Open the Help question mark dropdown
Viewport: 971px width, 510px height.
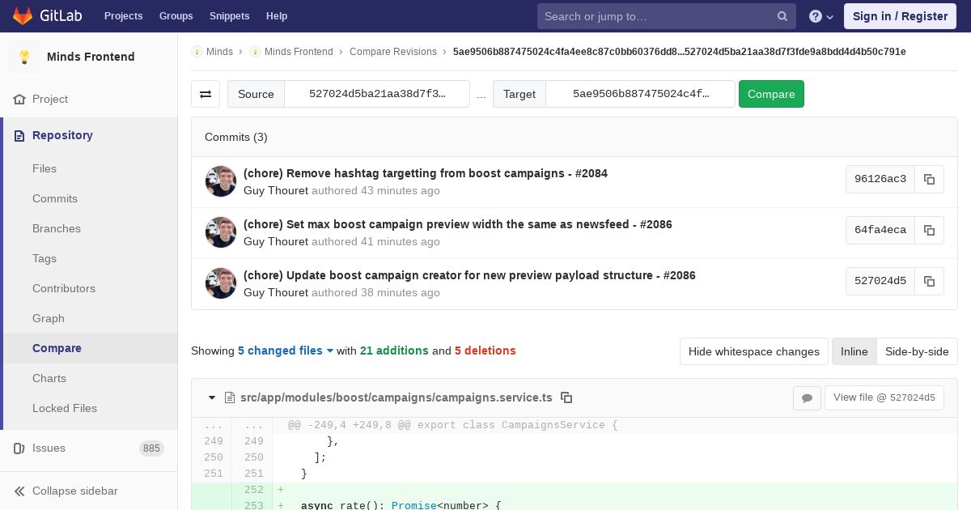(x=820, y=16)
